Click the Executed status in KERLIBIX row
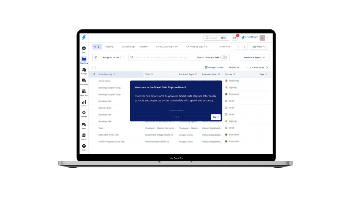Image resolution: width=351 pixels, height=197 pixels. [232, 135]
